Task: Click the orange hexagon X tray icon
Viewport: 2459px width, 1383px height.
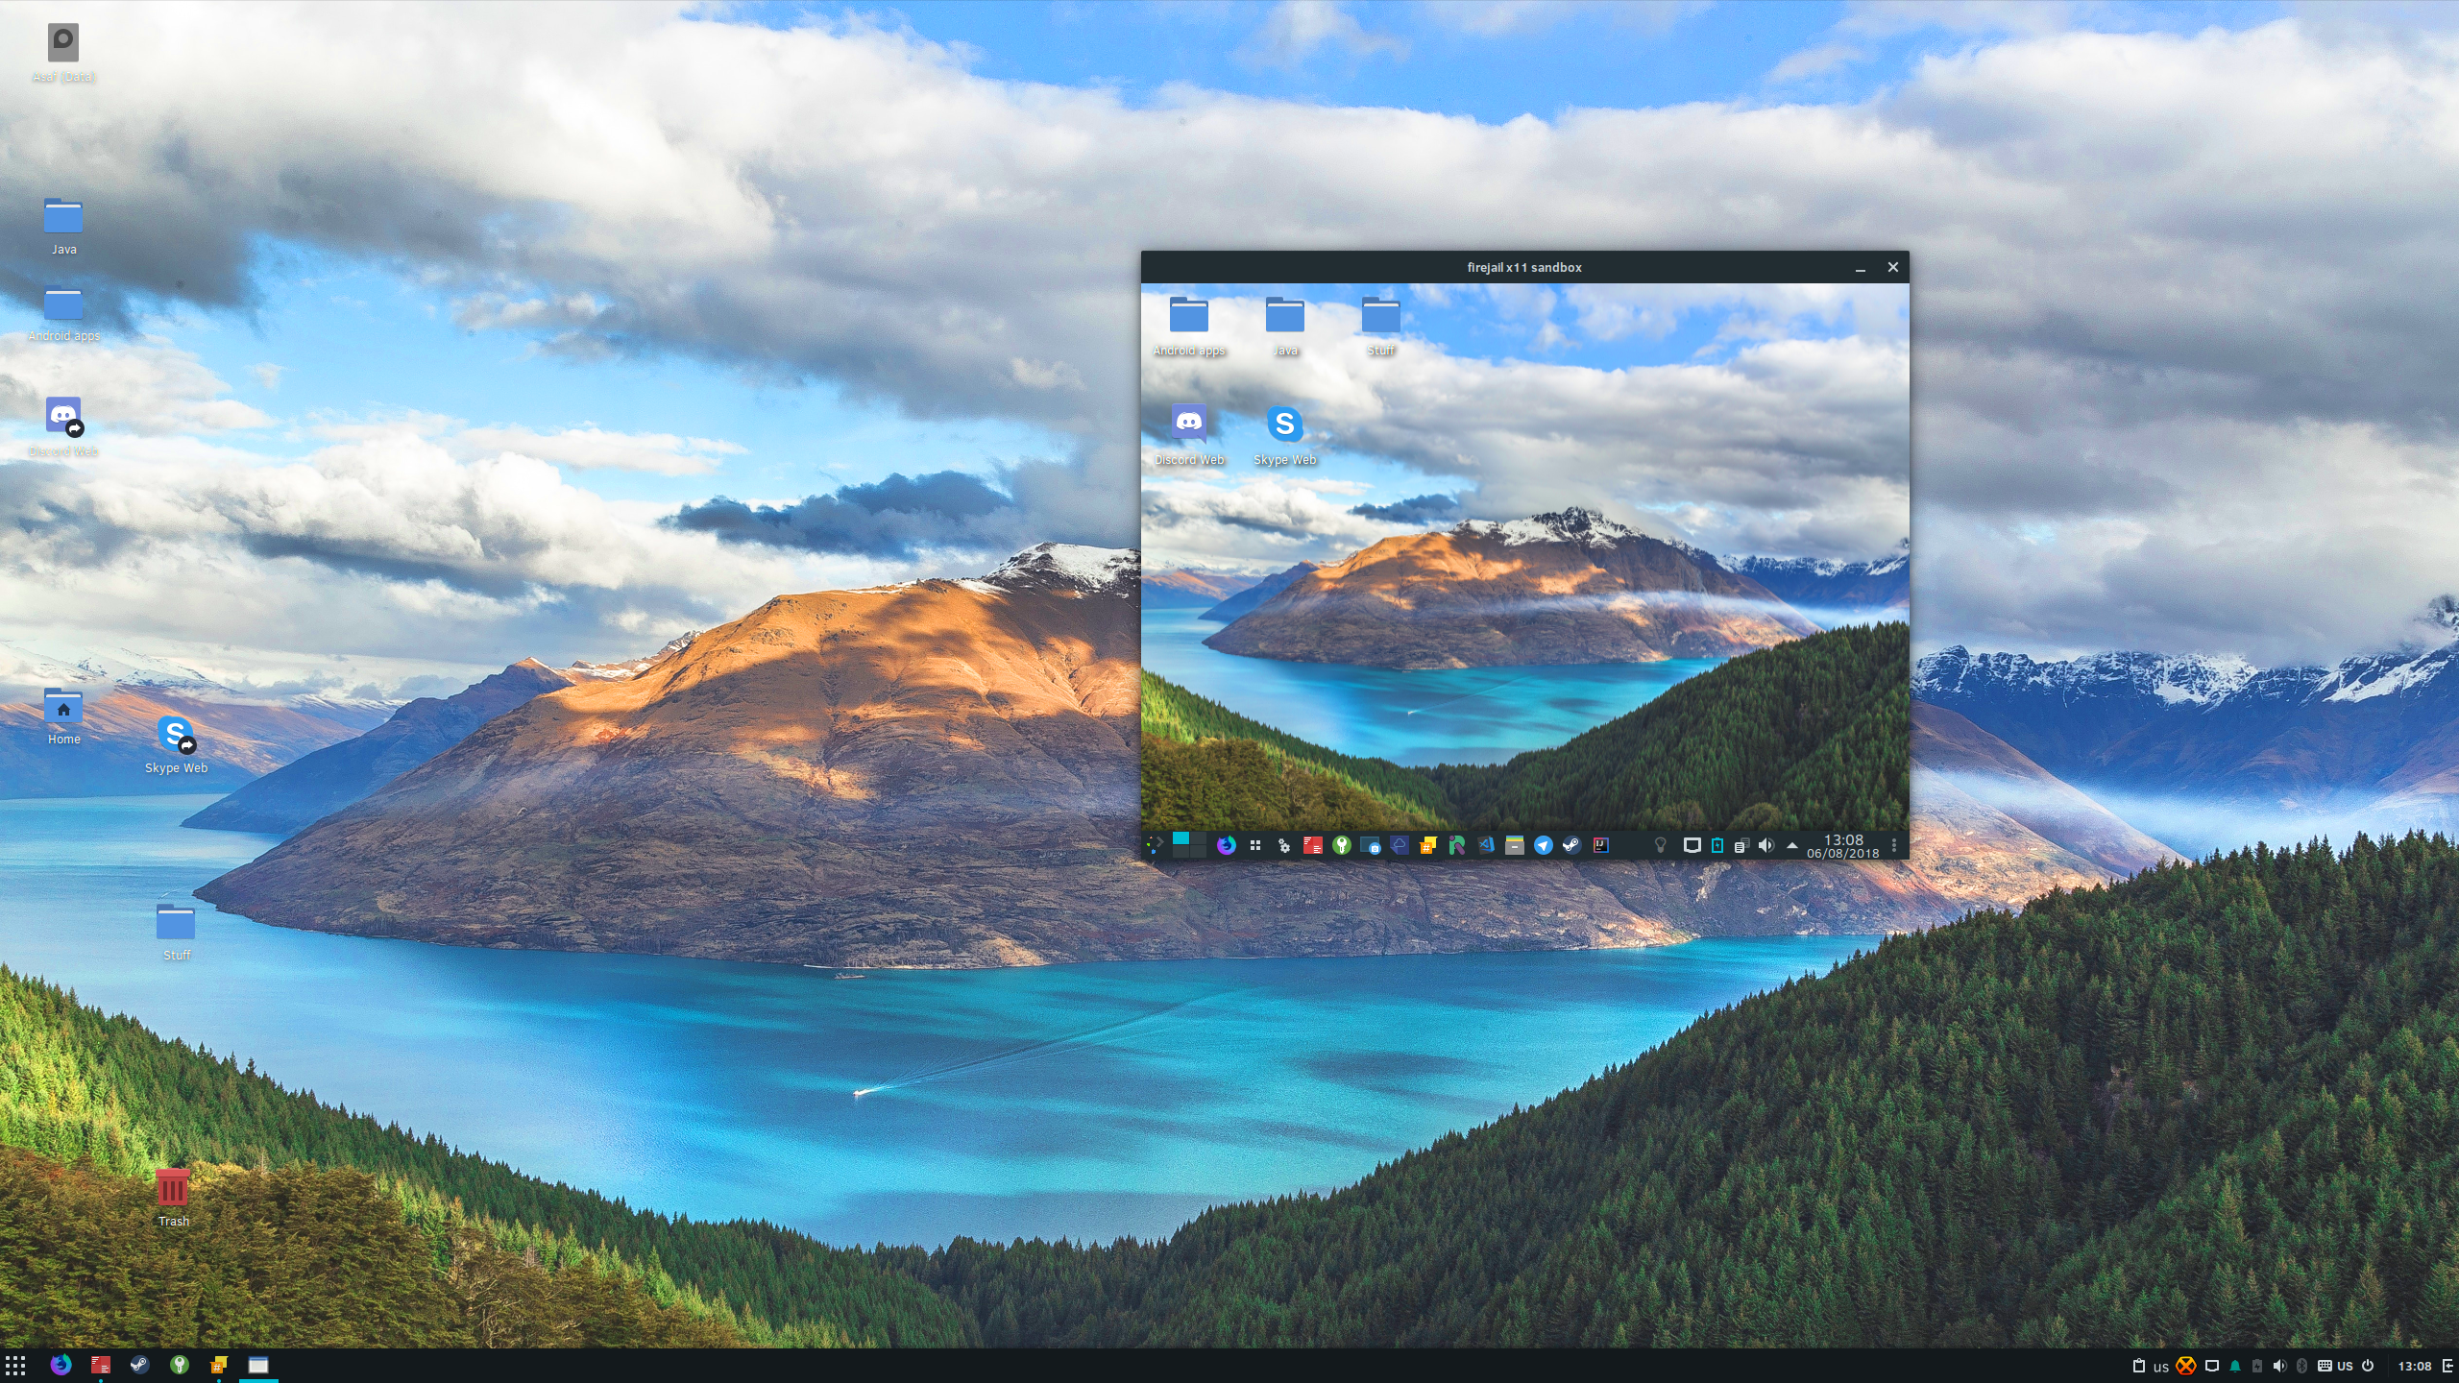Action: (2186, 1366)
